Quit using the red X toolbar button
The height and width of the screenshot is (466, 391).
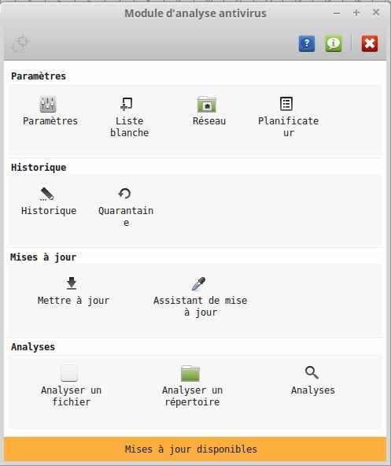(370, 44)
